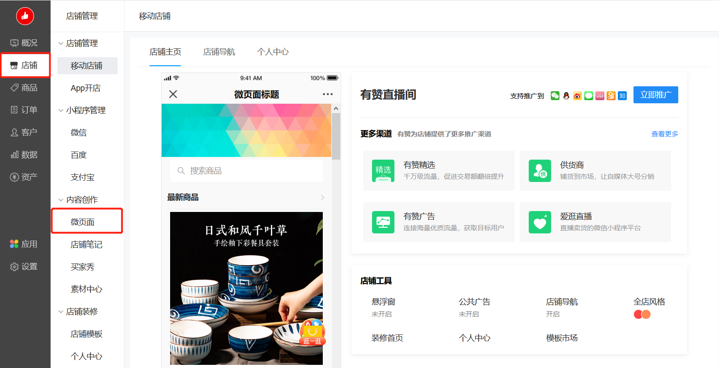Image resolution: width=719 pixels, height=368 pixels.
Task: Open the 查看更多 link
Action: tap(665, 134)
